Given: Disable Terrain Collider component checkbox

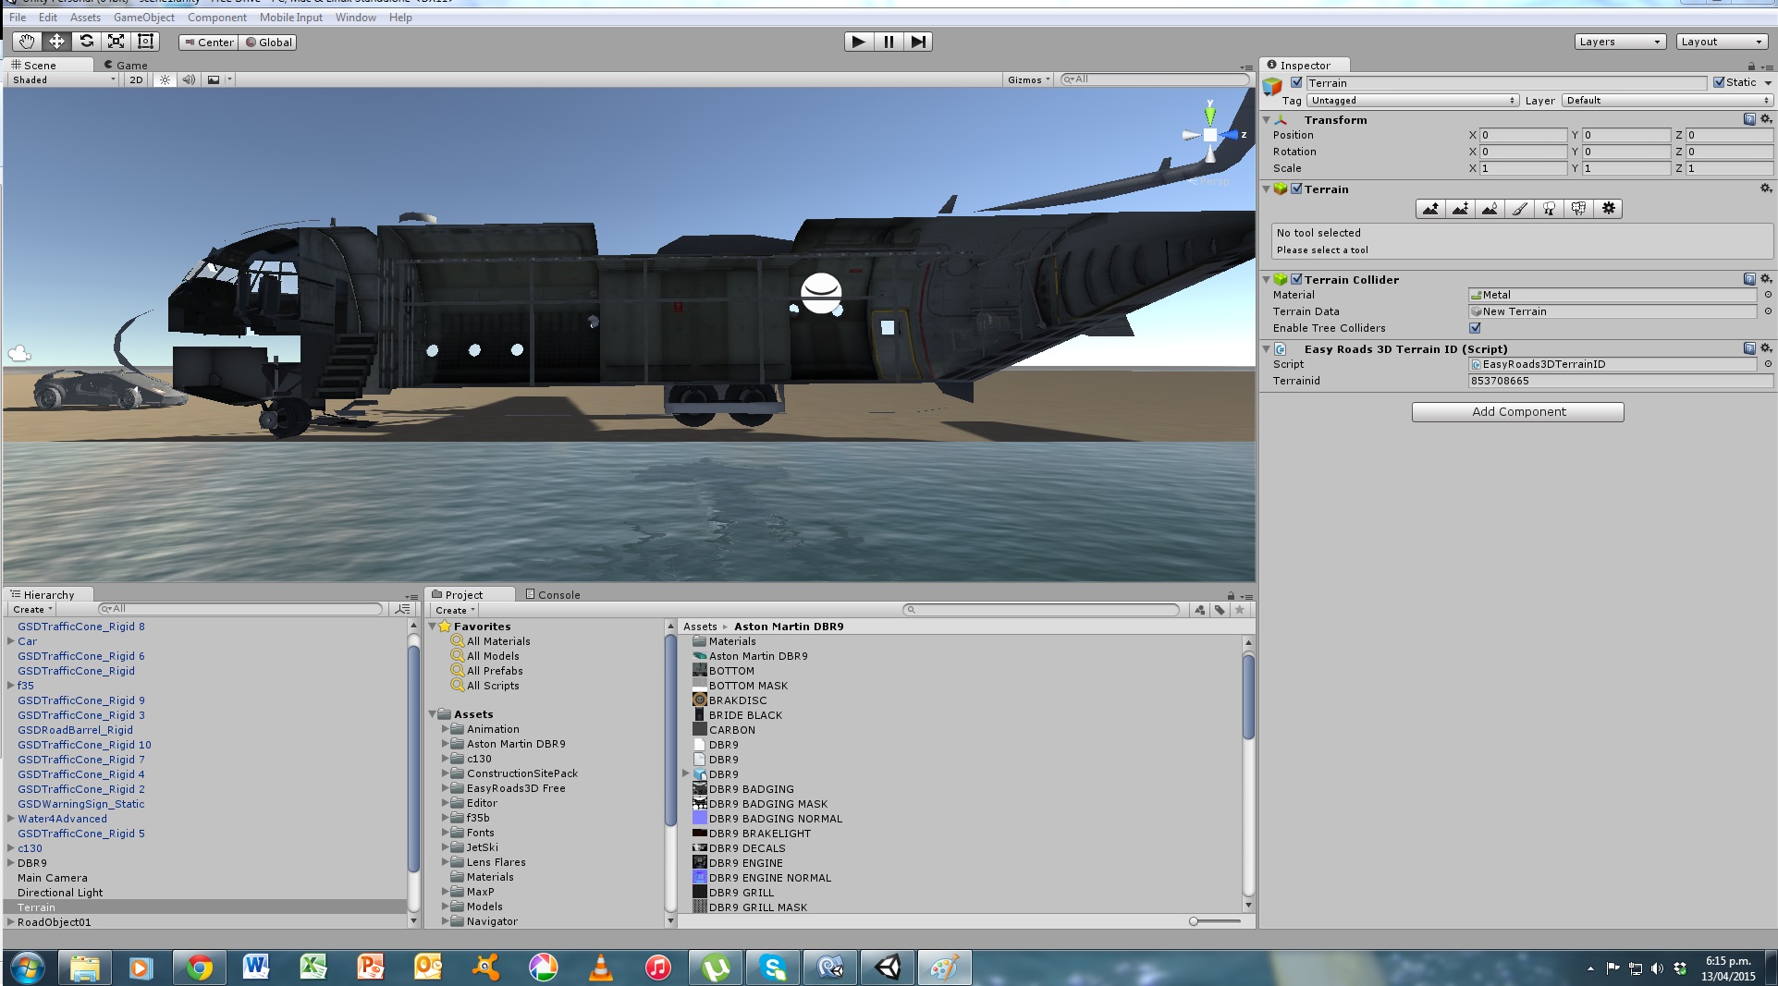Looking at the screenshot, I should 1296,279.
